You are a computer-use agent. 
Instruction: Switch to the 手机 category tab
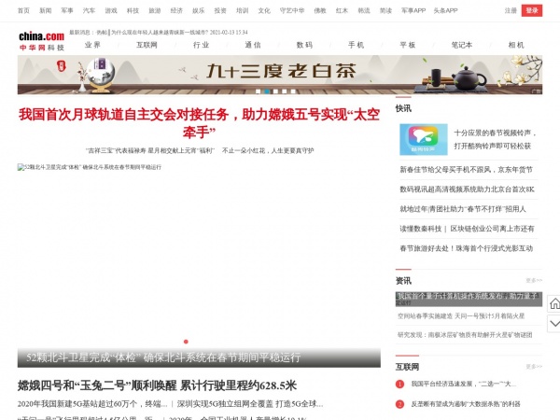pos(357,45)
